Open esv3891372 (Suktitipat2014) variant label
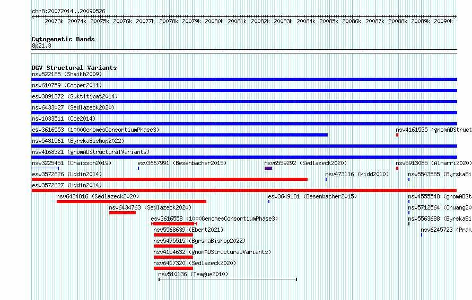 [x=75, y=96]
